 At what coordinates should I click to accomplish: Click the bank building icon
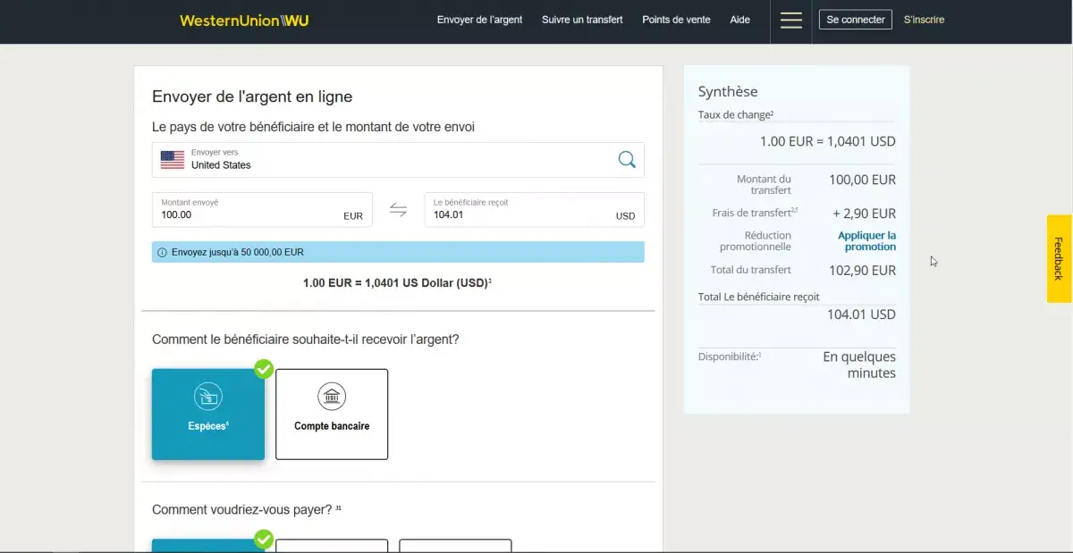tap(332, 397)
